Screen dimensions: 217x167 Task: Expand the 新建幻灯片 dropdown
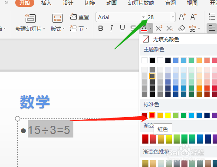[44, 28]
